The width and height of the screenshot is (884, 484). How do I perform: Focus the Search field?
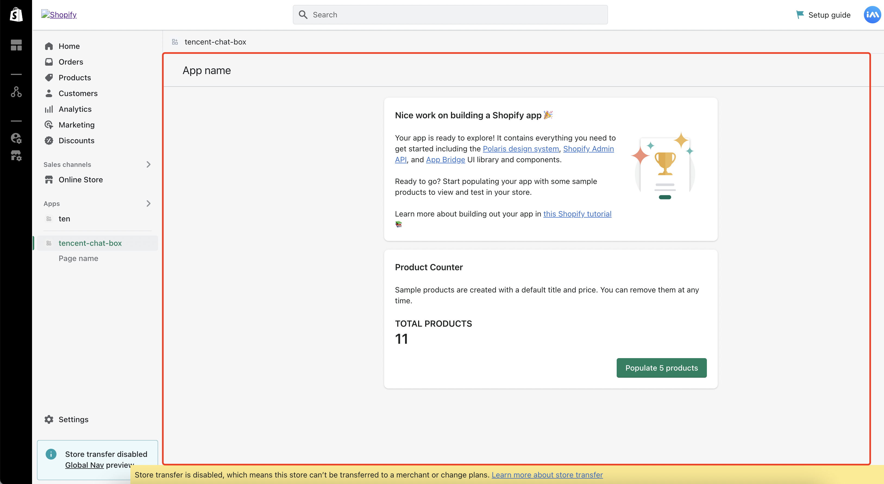click(450, 14)
